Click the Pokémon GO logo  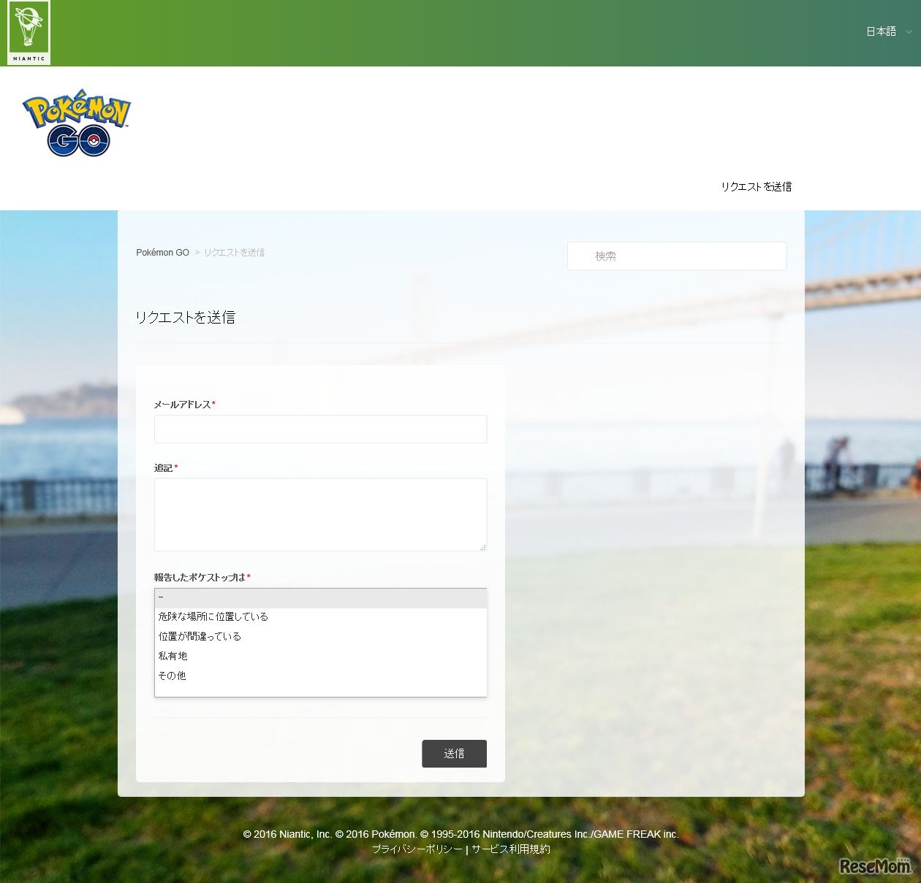pos(77,124)
